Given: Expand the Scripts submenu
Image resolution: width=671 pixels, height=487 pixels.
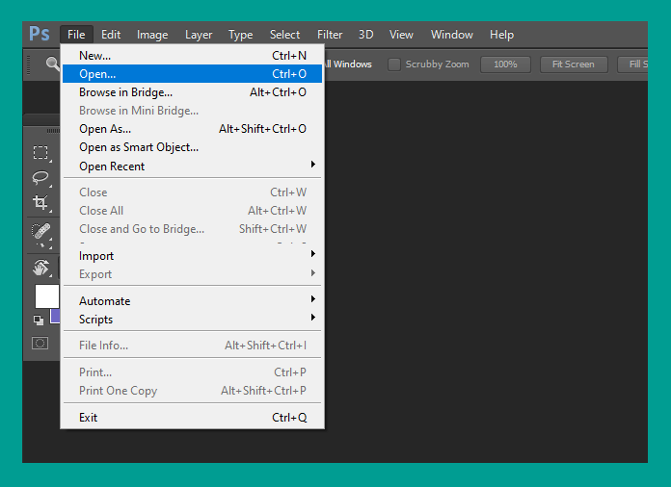Looking at the screenshot, I should (193, 320).
